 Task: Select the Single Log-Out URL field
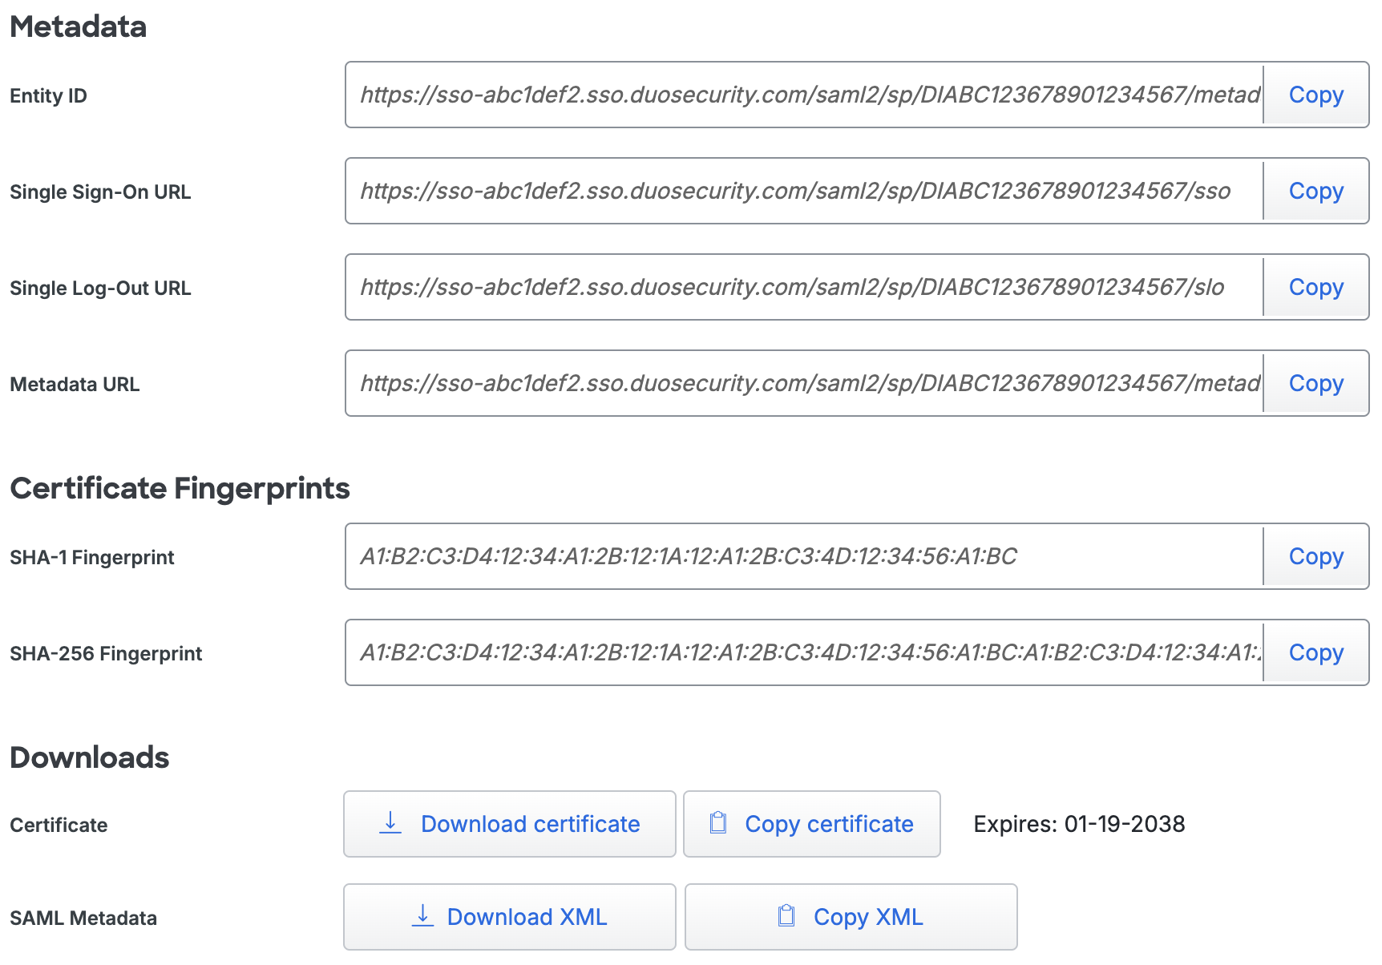[x=802, y=287]
